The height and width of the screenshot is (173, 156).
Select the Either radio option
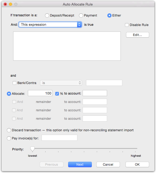(x=109, y=15)
